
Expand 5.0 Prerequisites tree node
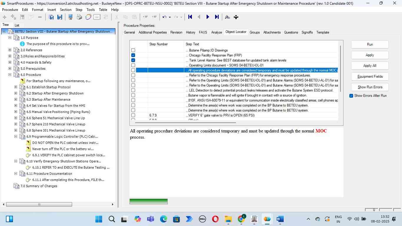(10, 69)
